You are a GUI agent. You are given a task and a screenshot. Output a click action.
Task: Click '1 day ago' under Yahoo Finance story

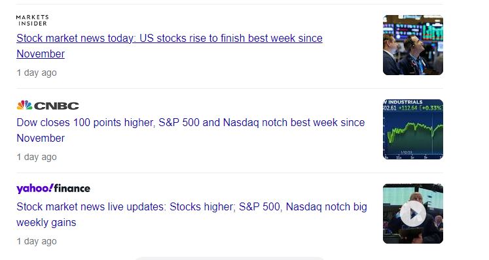point(37,241)
